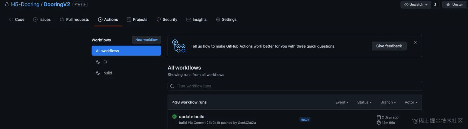Click the calendar icon next to date
468x129 pixels.
[x=379, y=117]
